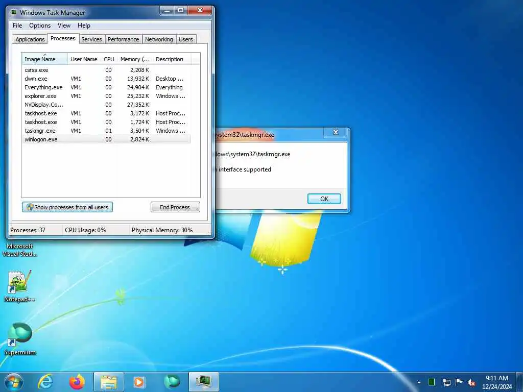The width and height of the screenshot is (523, 392).
Task: Open the Notepad++ desktop shortcut
Action: pos(20,286)
